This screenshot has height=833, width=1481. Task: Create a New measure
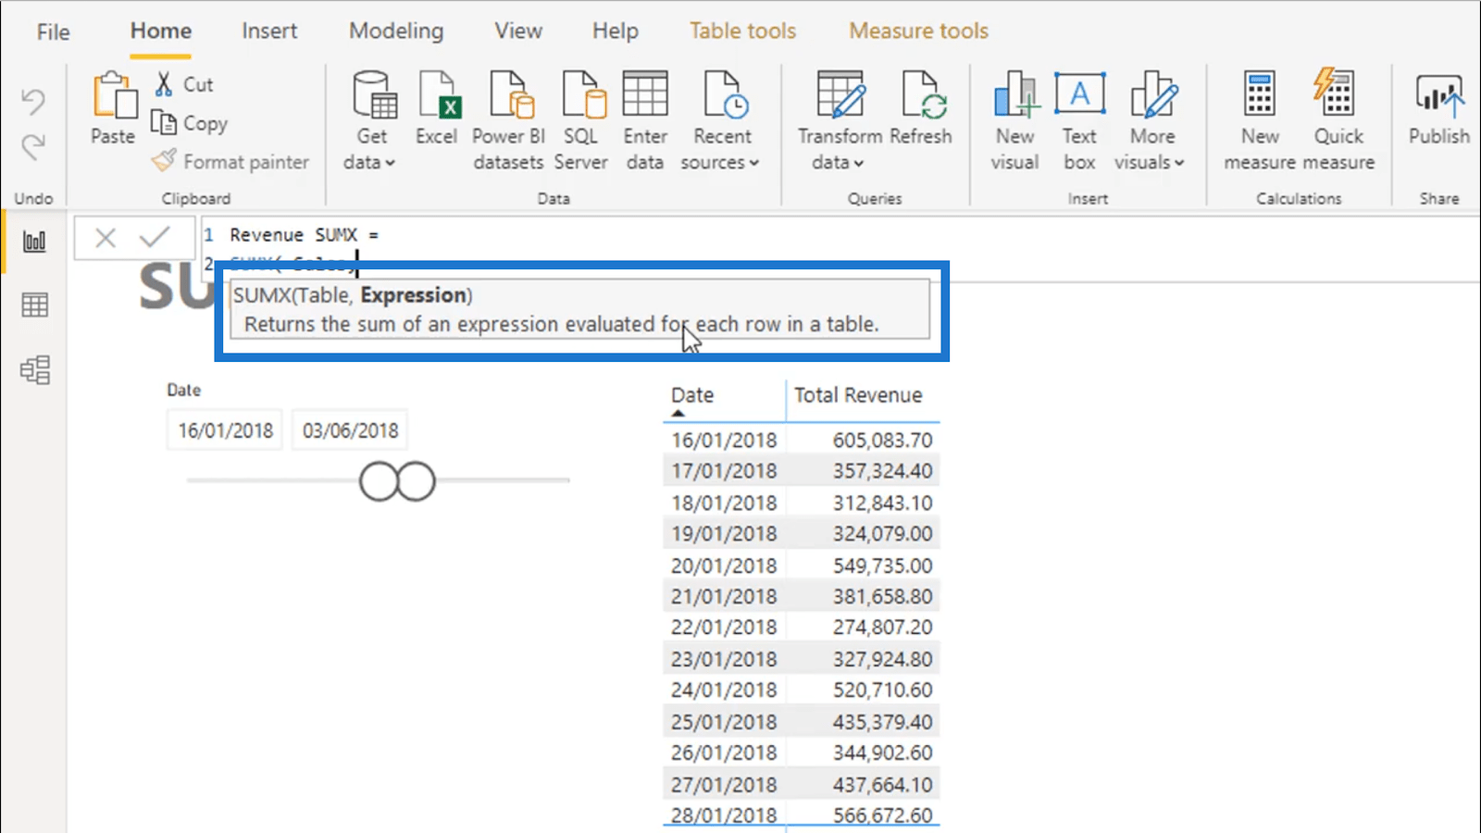(1260, 121)
